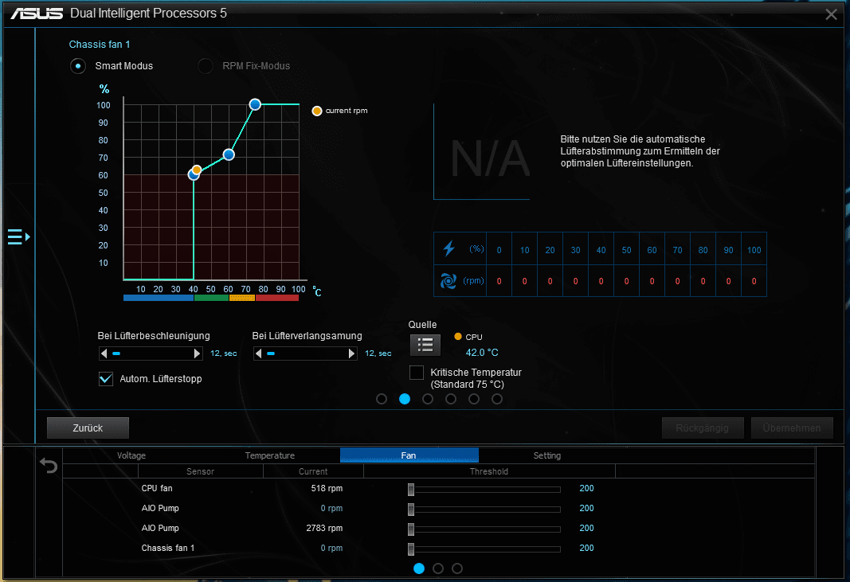The width and height of the screenshot is (850, 582).
Task: Click the yellow temperature range color bar
Action: 242,298
